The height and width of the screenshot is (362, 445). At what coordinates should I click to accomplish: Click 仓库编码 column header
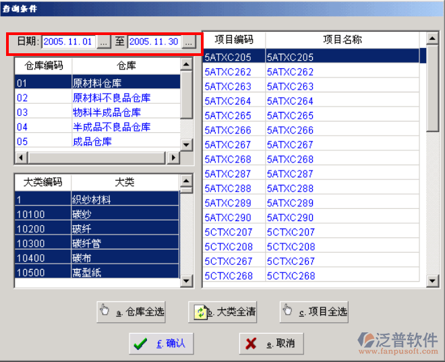[44, 65]
